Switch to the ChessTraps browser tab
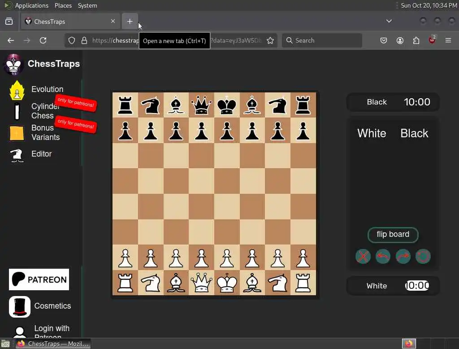Viewport: 459px width, 349px height. (x=70, y=22)
